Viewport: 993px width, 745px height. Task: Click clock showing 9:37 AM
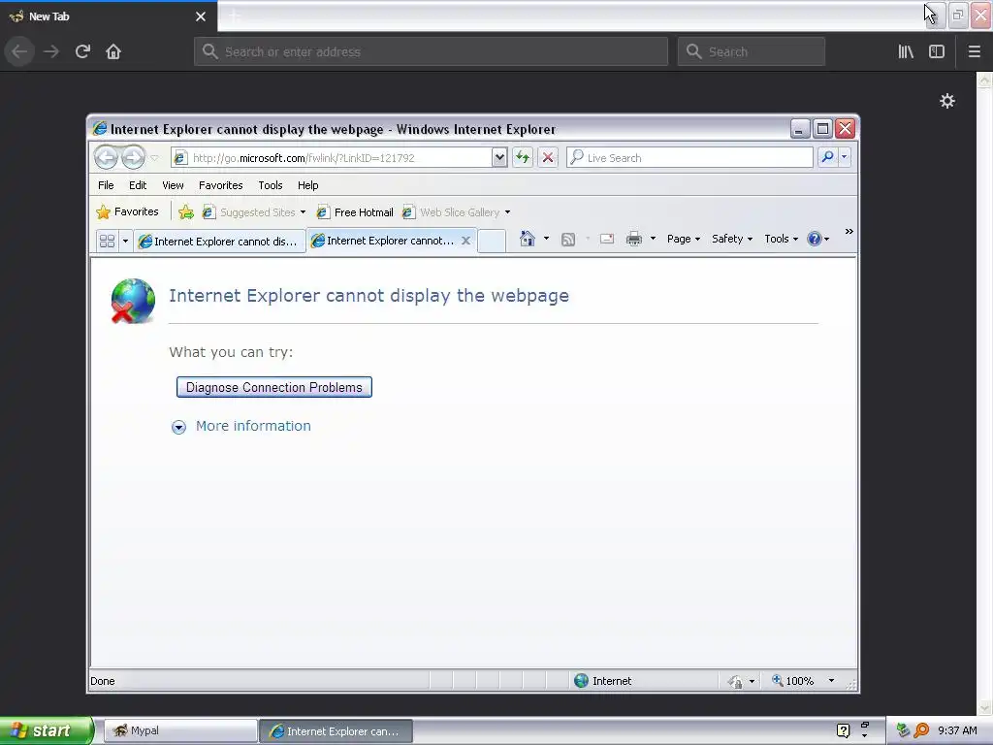[x=957, y=730]
